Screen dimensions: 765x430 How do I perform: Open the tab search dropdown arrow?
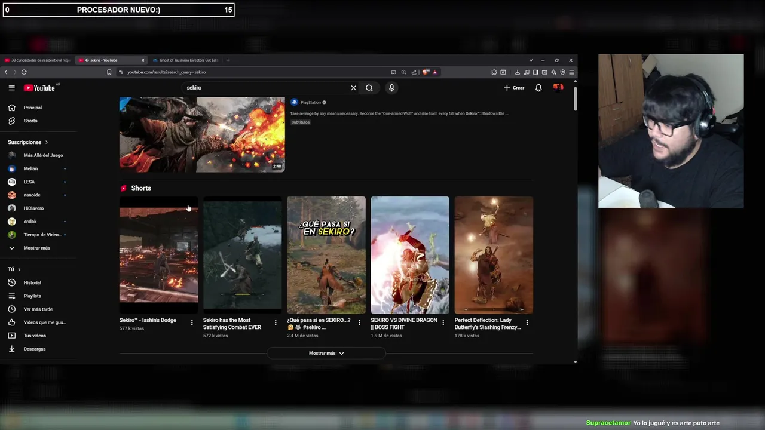coord(531,60)
